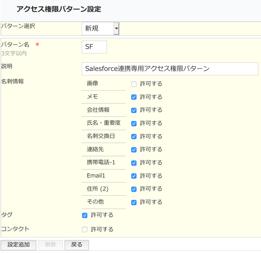Click the パターン名 input field containing SF

94,47
